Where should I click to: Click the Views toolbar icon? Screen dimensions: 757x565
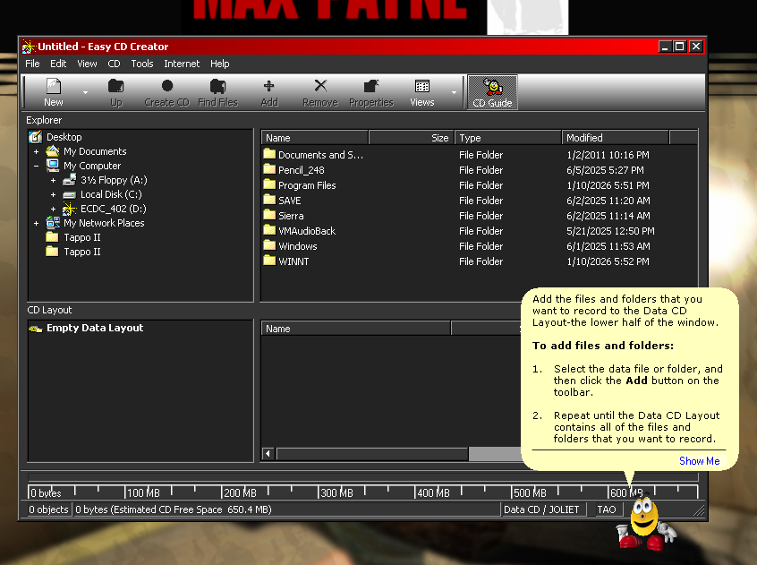(421, 91)
